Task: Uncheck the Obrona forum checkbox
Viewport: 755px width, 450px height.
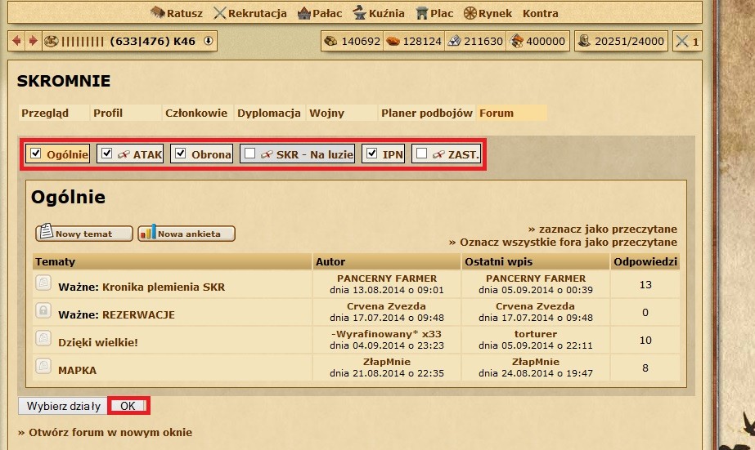Action: click(x=181, y=154)
